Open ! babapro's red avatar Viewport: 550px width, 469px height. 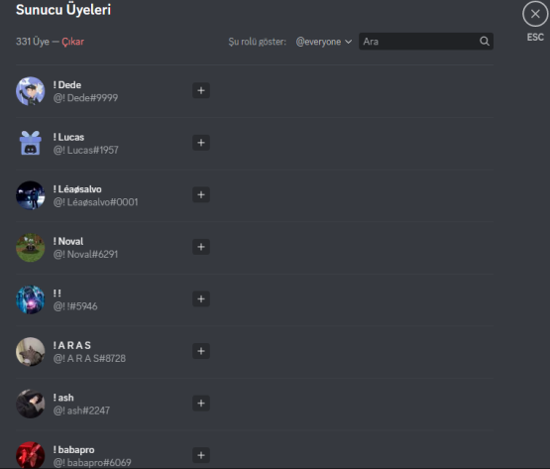tap(30, 455)
